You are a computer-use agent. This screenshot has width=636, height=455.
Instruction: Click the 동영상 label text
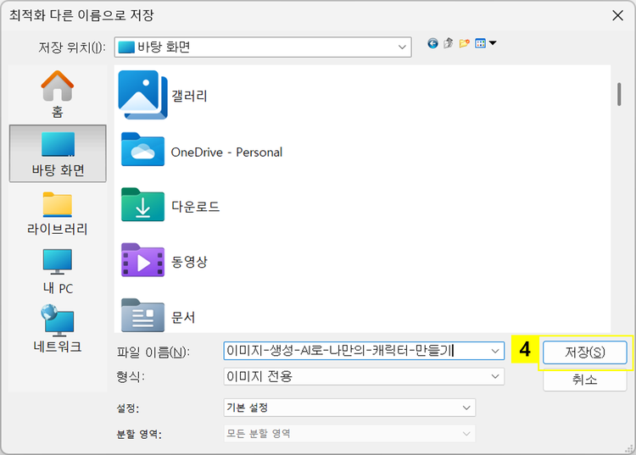click(x=189, y=262)
